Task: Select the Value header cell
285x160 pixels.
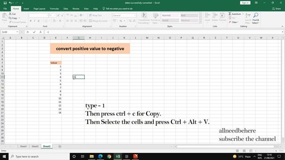Action: (x=56, y=63)
